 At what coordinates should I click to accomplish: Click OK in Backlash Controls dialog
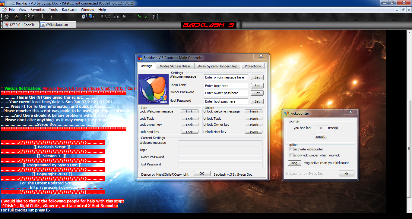[201, 174]
